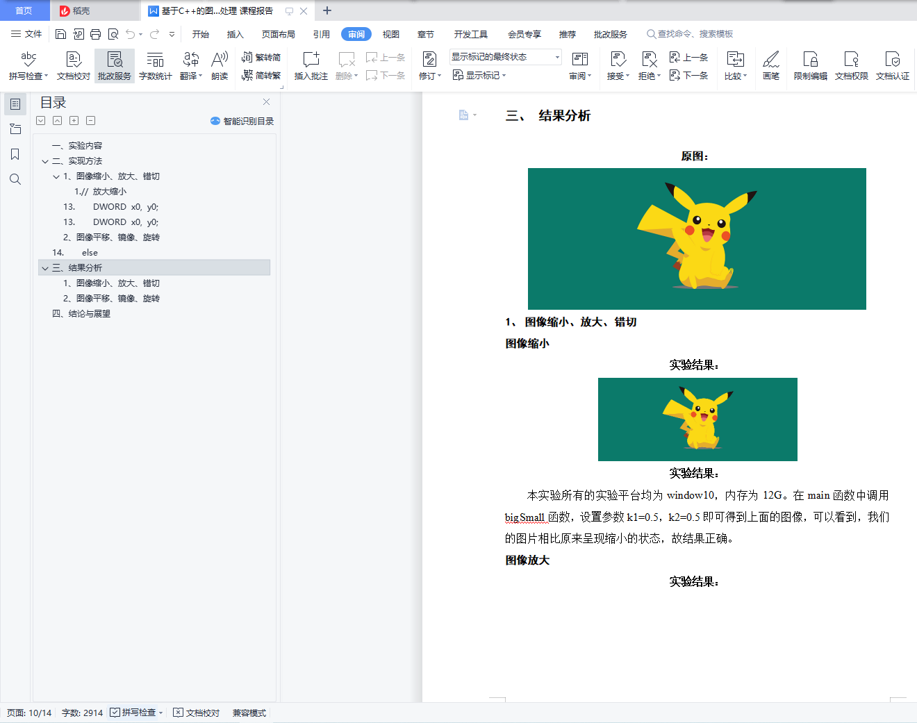Click 插入批注 to add a comment

[311, 66]
